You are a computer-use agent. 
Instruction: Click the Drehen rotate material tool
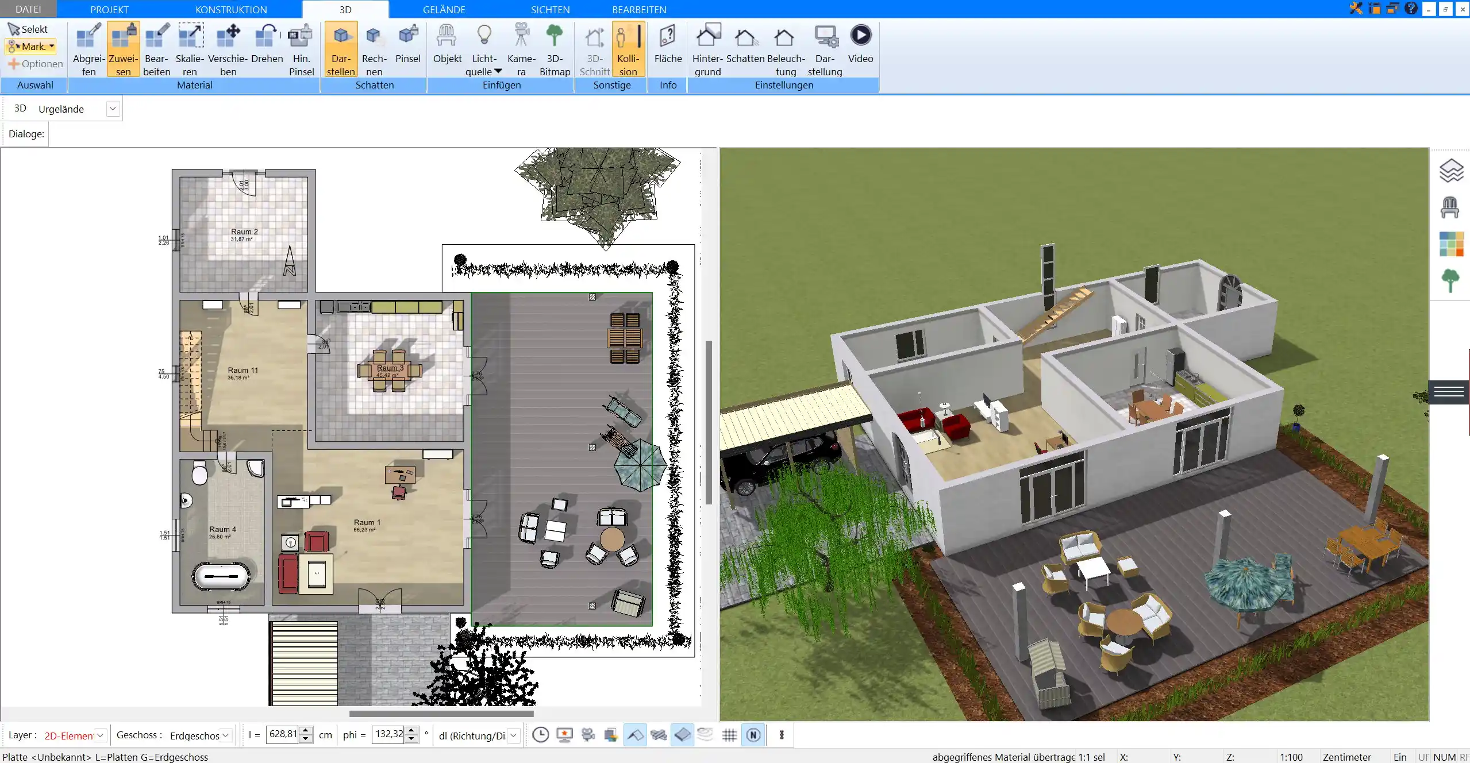(x=267, y=44)
